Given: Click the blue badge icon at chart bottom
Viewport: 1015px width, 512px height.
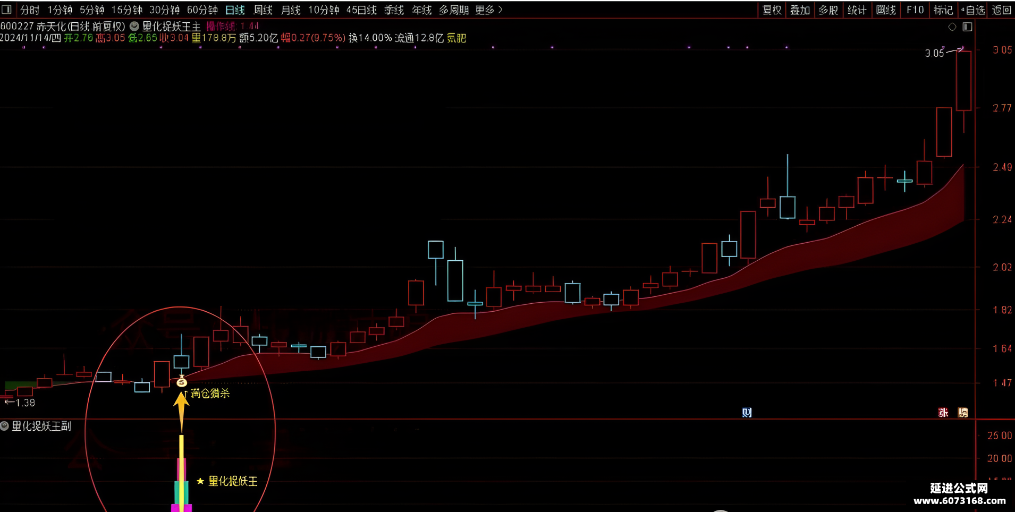Looking at the screenshot, I should (x=747, y=412).
